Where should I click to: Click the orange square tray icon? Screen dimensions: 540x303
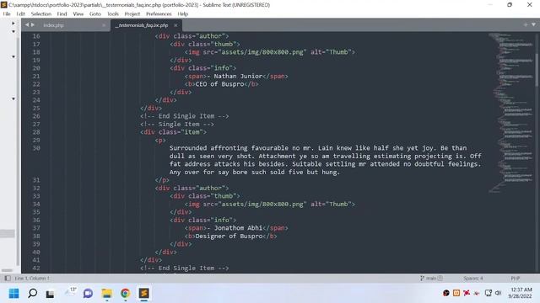coord(456,293)
